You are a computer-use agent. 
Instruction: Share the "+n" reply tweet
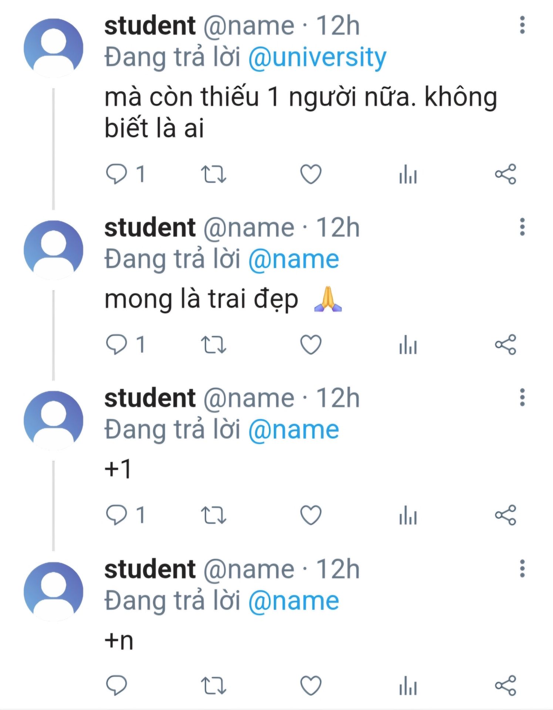tap(505, 686)
